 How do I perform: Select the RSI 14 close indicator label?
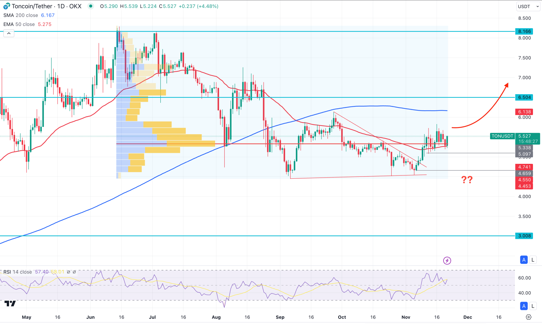tap(18, 272)
